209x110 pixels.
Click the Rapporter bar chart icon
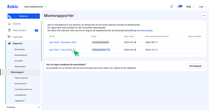tap(9, 43)
